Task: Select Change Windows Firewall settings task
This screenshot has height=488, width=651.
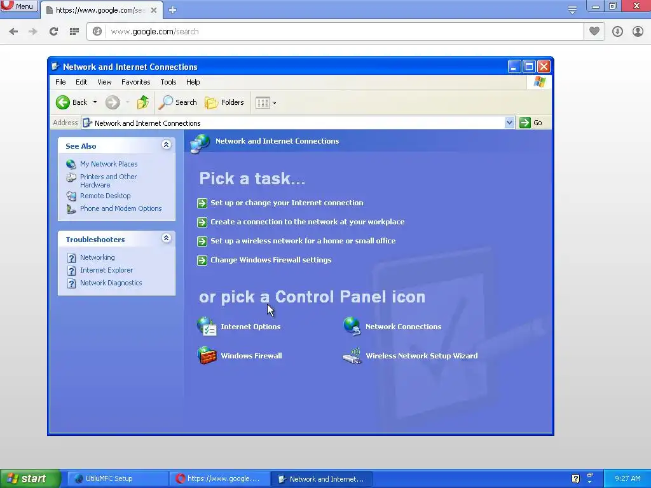Action: [271, 260]
